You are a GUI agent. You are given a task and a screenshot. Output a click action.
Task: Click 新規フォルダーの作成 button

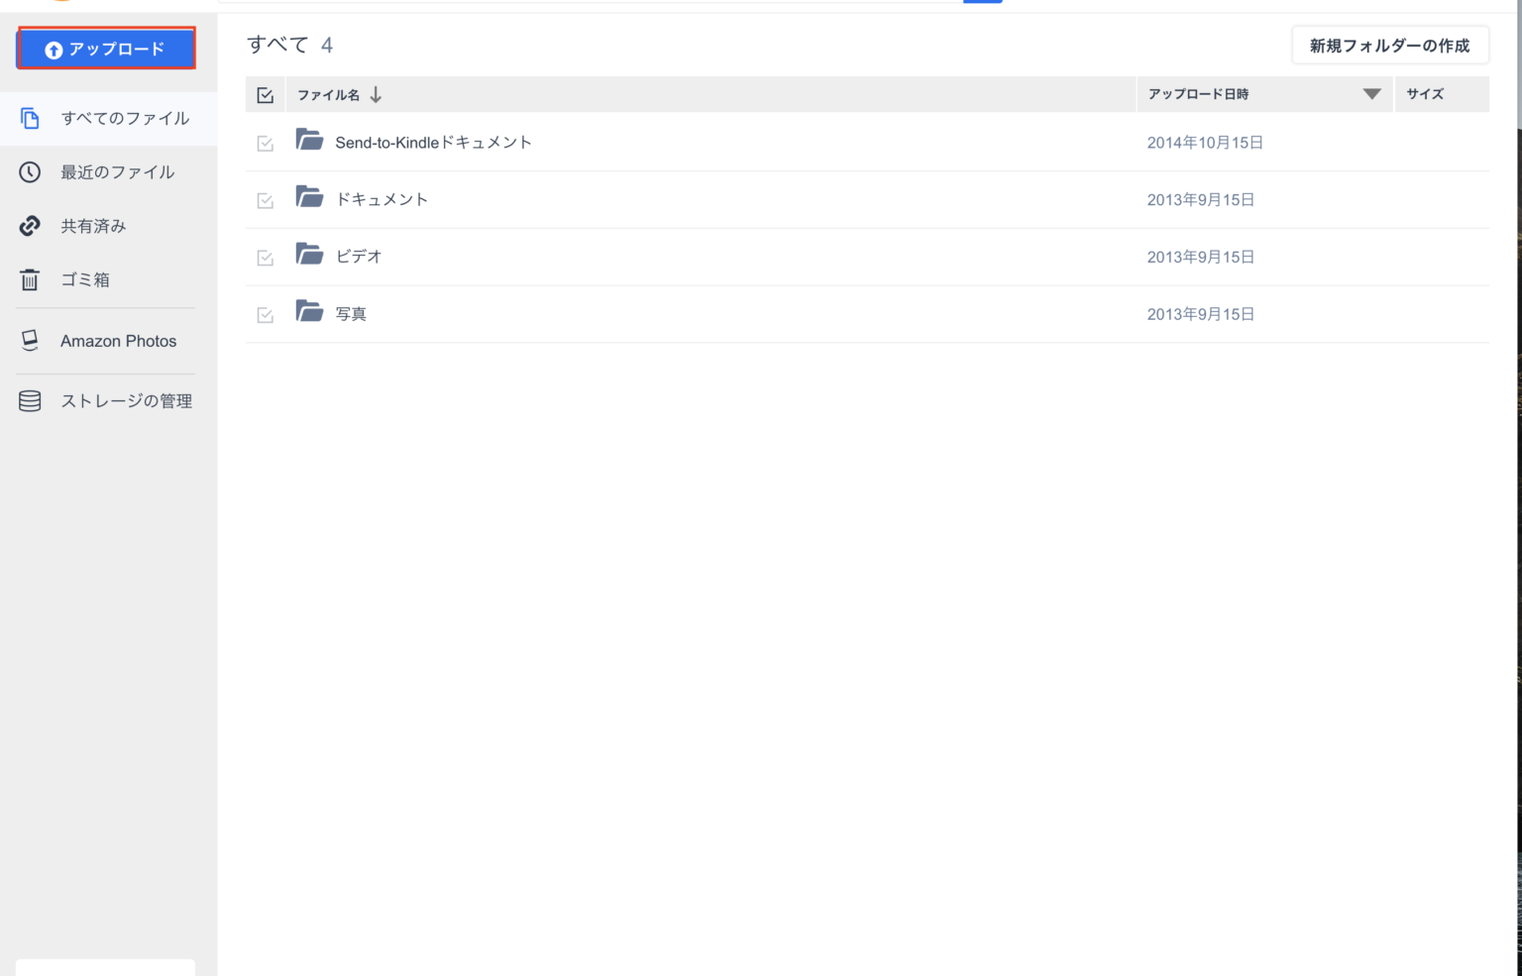point(1389,46)
